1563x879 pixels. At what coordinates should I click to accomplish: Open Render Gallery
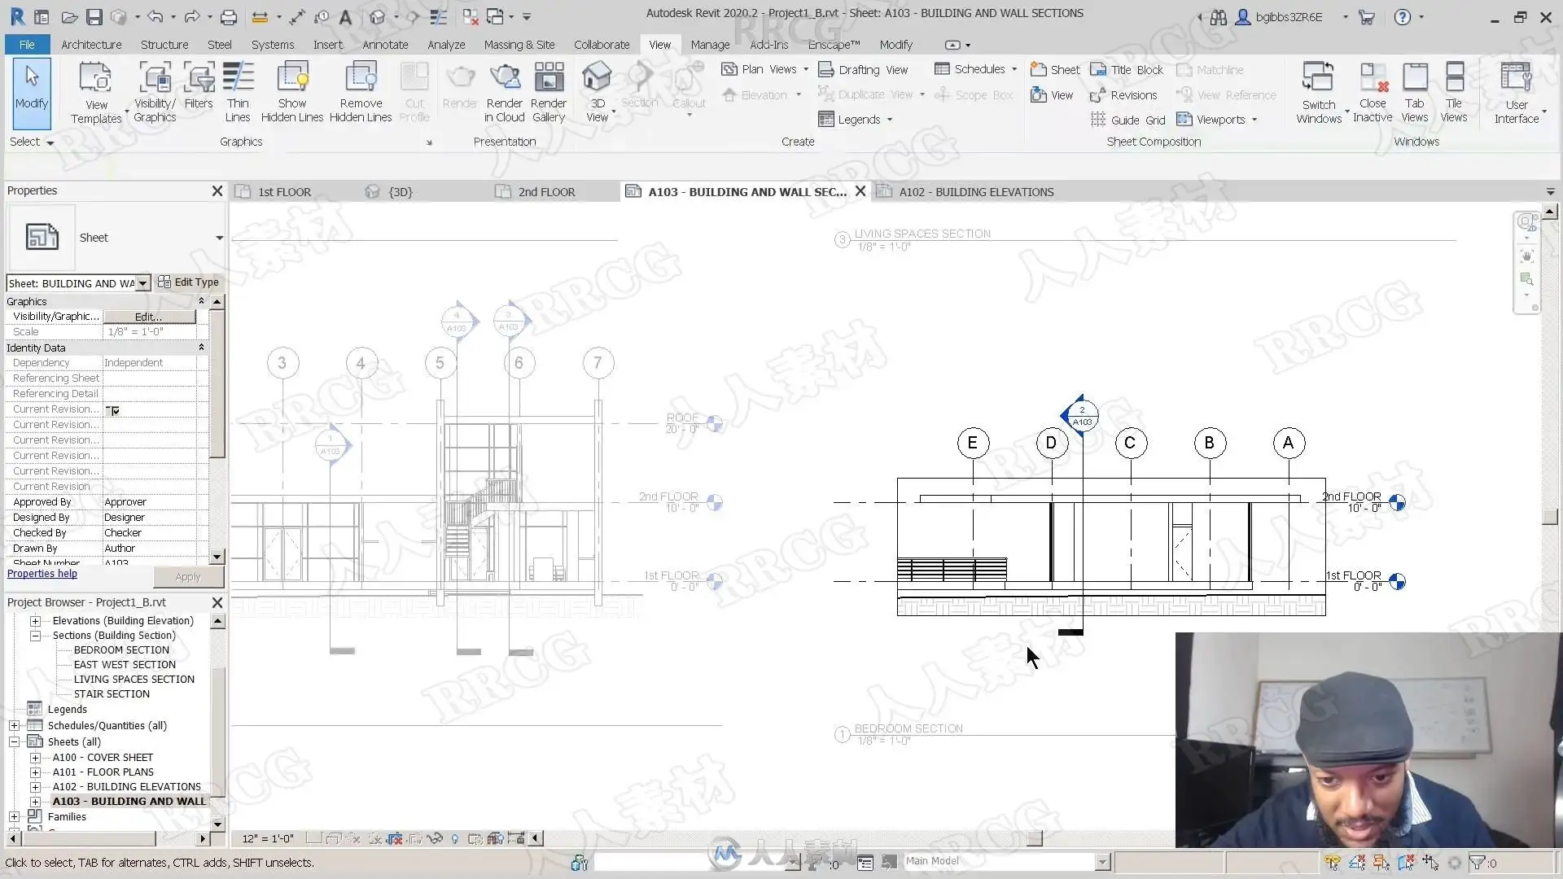(x=549, y=93)
